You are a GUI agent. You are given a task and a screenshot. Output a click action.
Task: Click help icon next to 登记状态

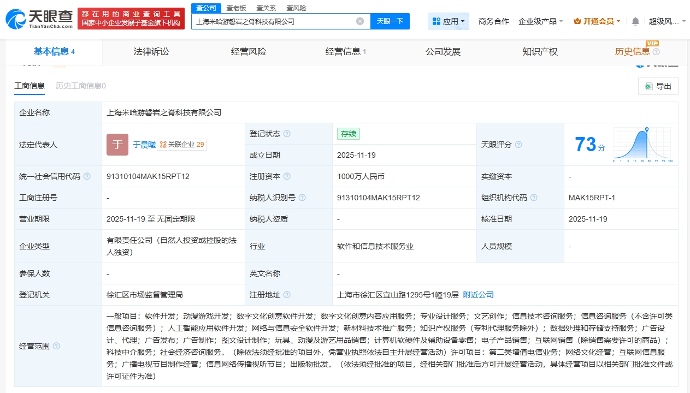point(287,134)
